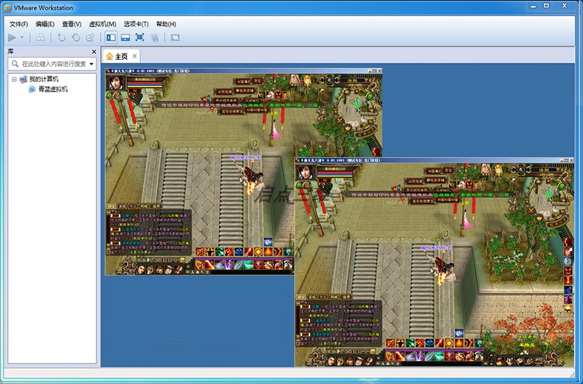The image size is (583, 384).
Task: Click chat log panel in upper-left game window
Action: (149, 232)
